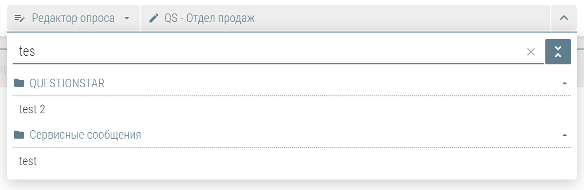Click empty space in the survey title bar
This screenshot has height=190, width=584.
click(x=401, y=18)
